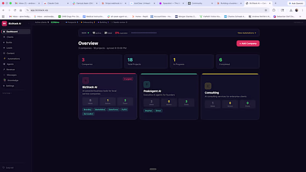Click the PeakAgent AI company avatar icon
Screen dimensions: 306x172
147,84
